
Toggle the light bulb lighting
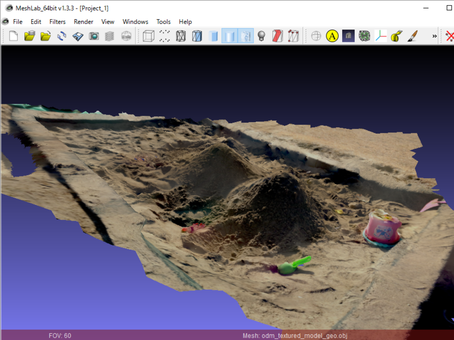262,36
